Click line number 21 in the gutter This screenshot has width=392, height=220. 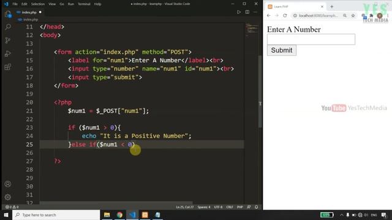29,111
